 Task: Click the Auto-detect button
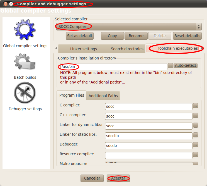click(185, 66)
